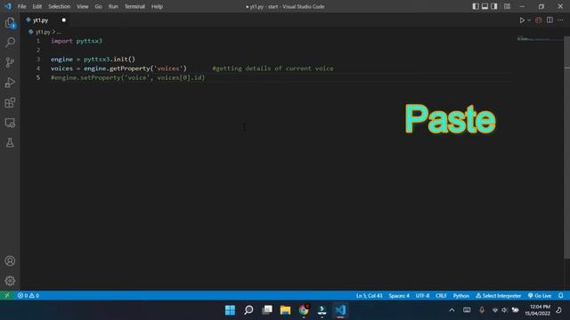Click the engine = pyttsx3.init() line
Screen dimensions: 570x320
93,60
